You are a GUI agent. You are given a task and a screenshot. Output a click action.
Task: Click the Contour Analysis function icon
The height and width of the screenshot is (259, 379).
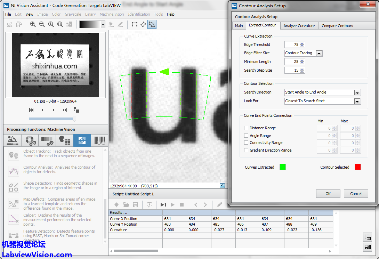[14, 171]
